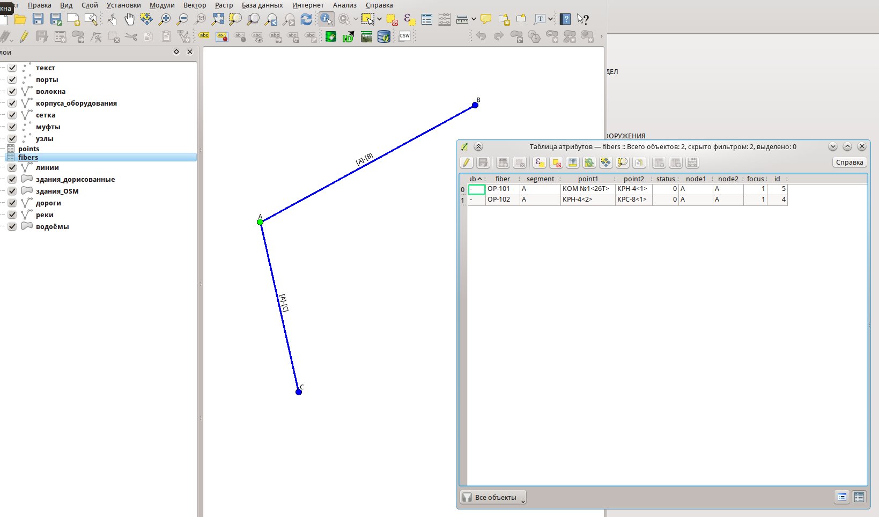The image size is (879, 517).
Task: Select features by expression in attribute table
Action: click(540, 163)
